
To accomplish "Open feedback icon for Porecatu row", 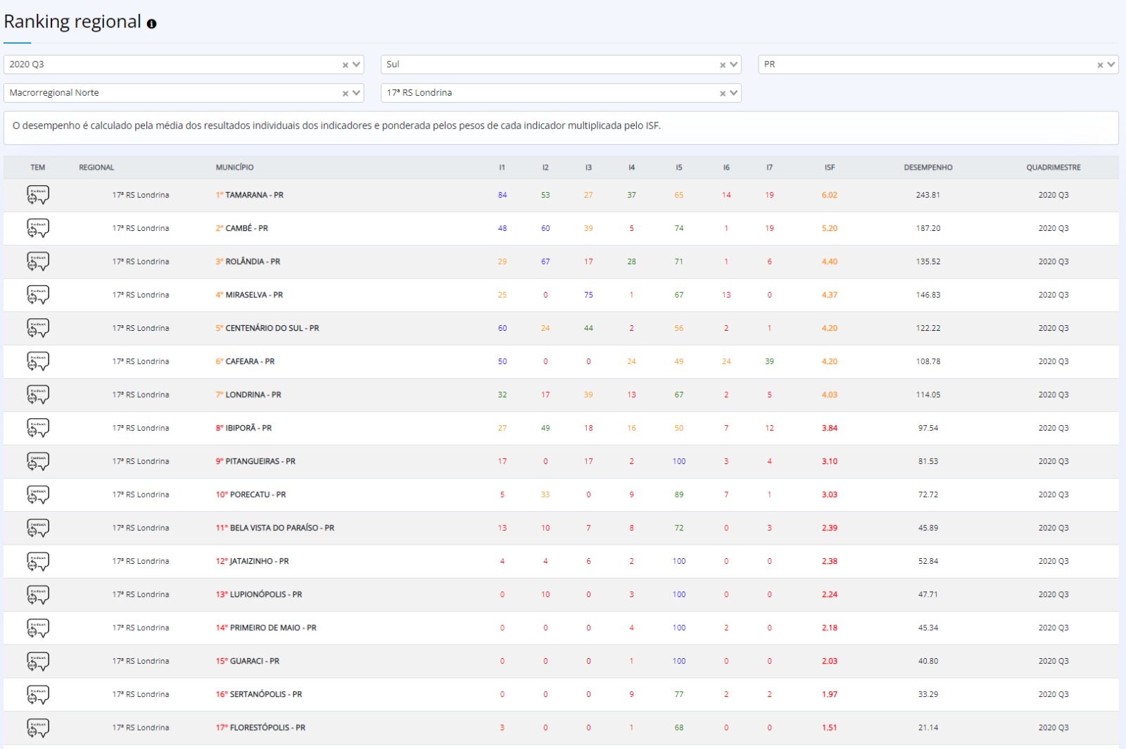I will click(38, 495).
